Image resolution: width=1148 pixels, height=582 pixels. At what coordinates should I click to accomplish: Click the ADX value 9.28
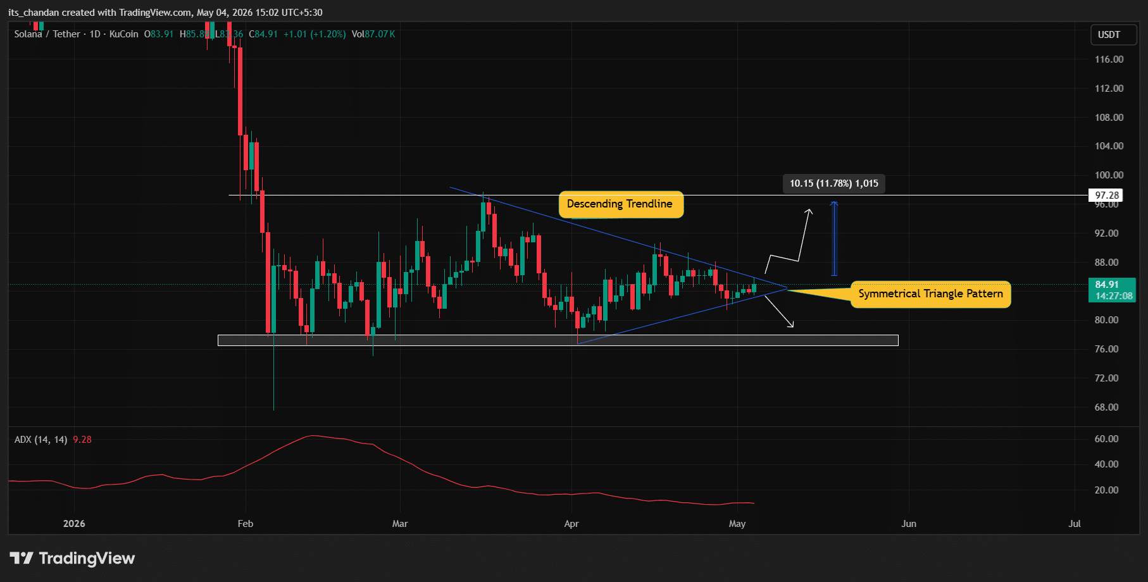(82, 440)
